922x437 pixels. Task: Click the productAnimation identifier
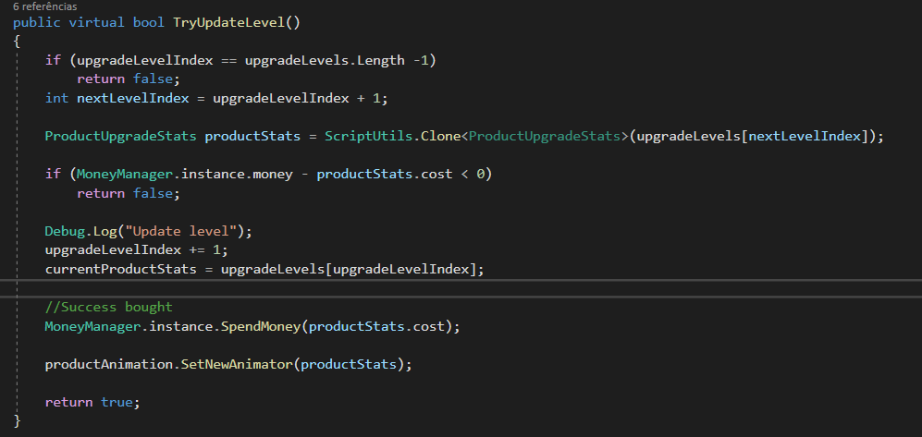pyautogui.click(x=109, y=364)
